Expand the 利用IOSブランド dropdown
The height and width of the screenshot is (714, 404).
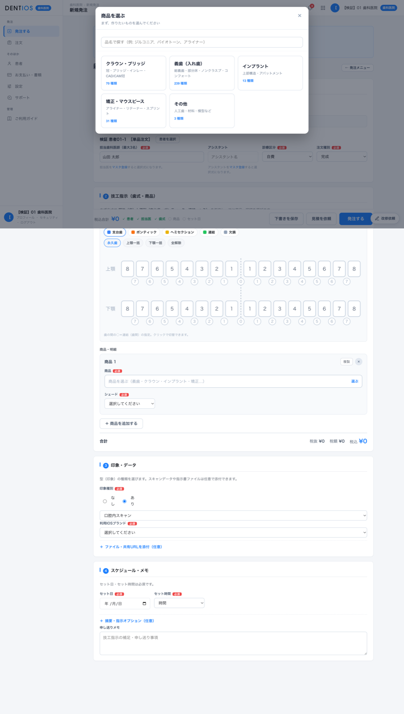(233, 532)
